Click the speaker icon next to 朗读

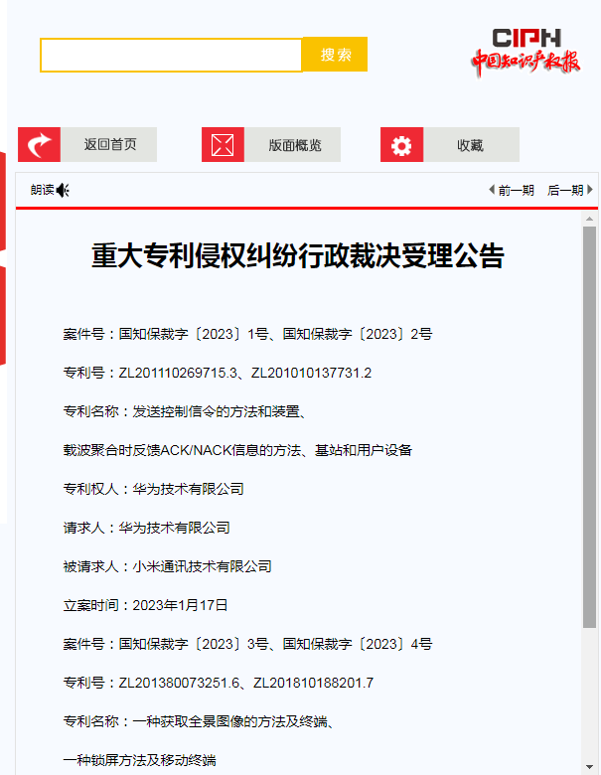point(63,190)
